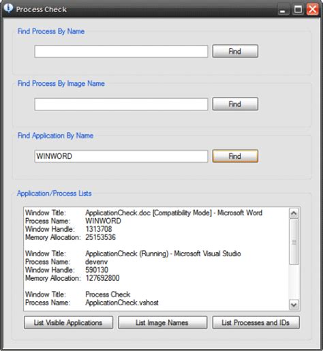Minimize the Process Check window
The width and height of the screenshot is (323, 351).
coord(283,10)
